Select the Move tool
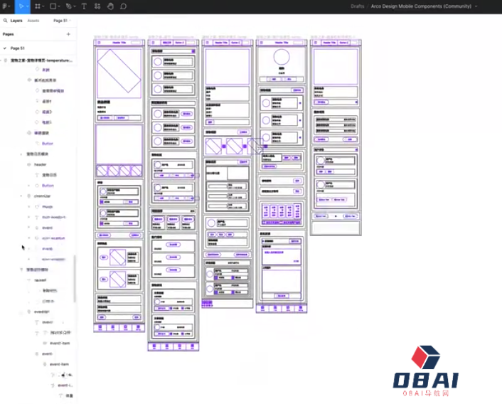 [x=21, y=6]
